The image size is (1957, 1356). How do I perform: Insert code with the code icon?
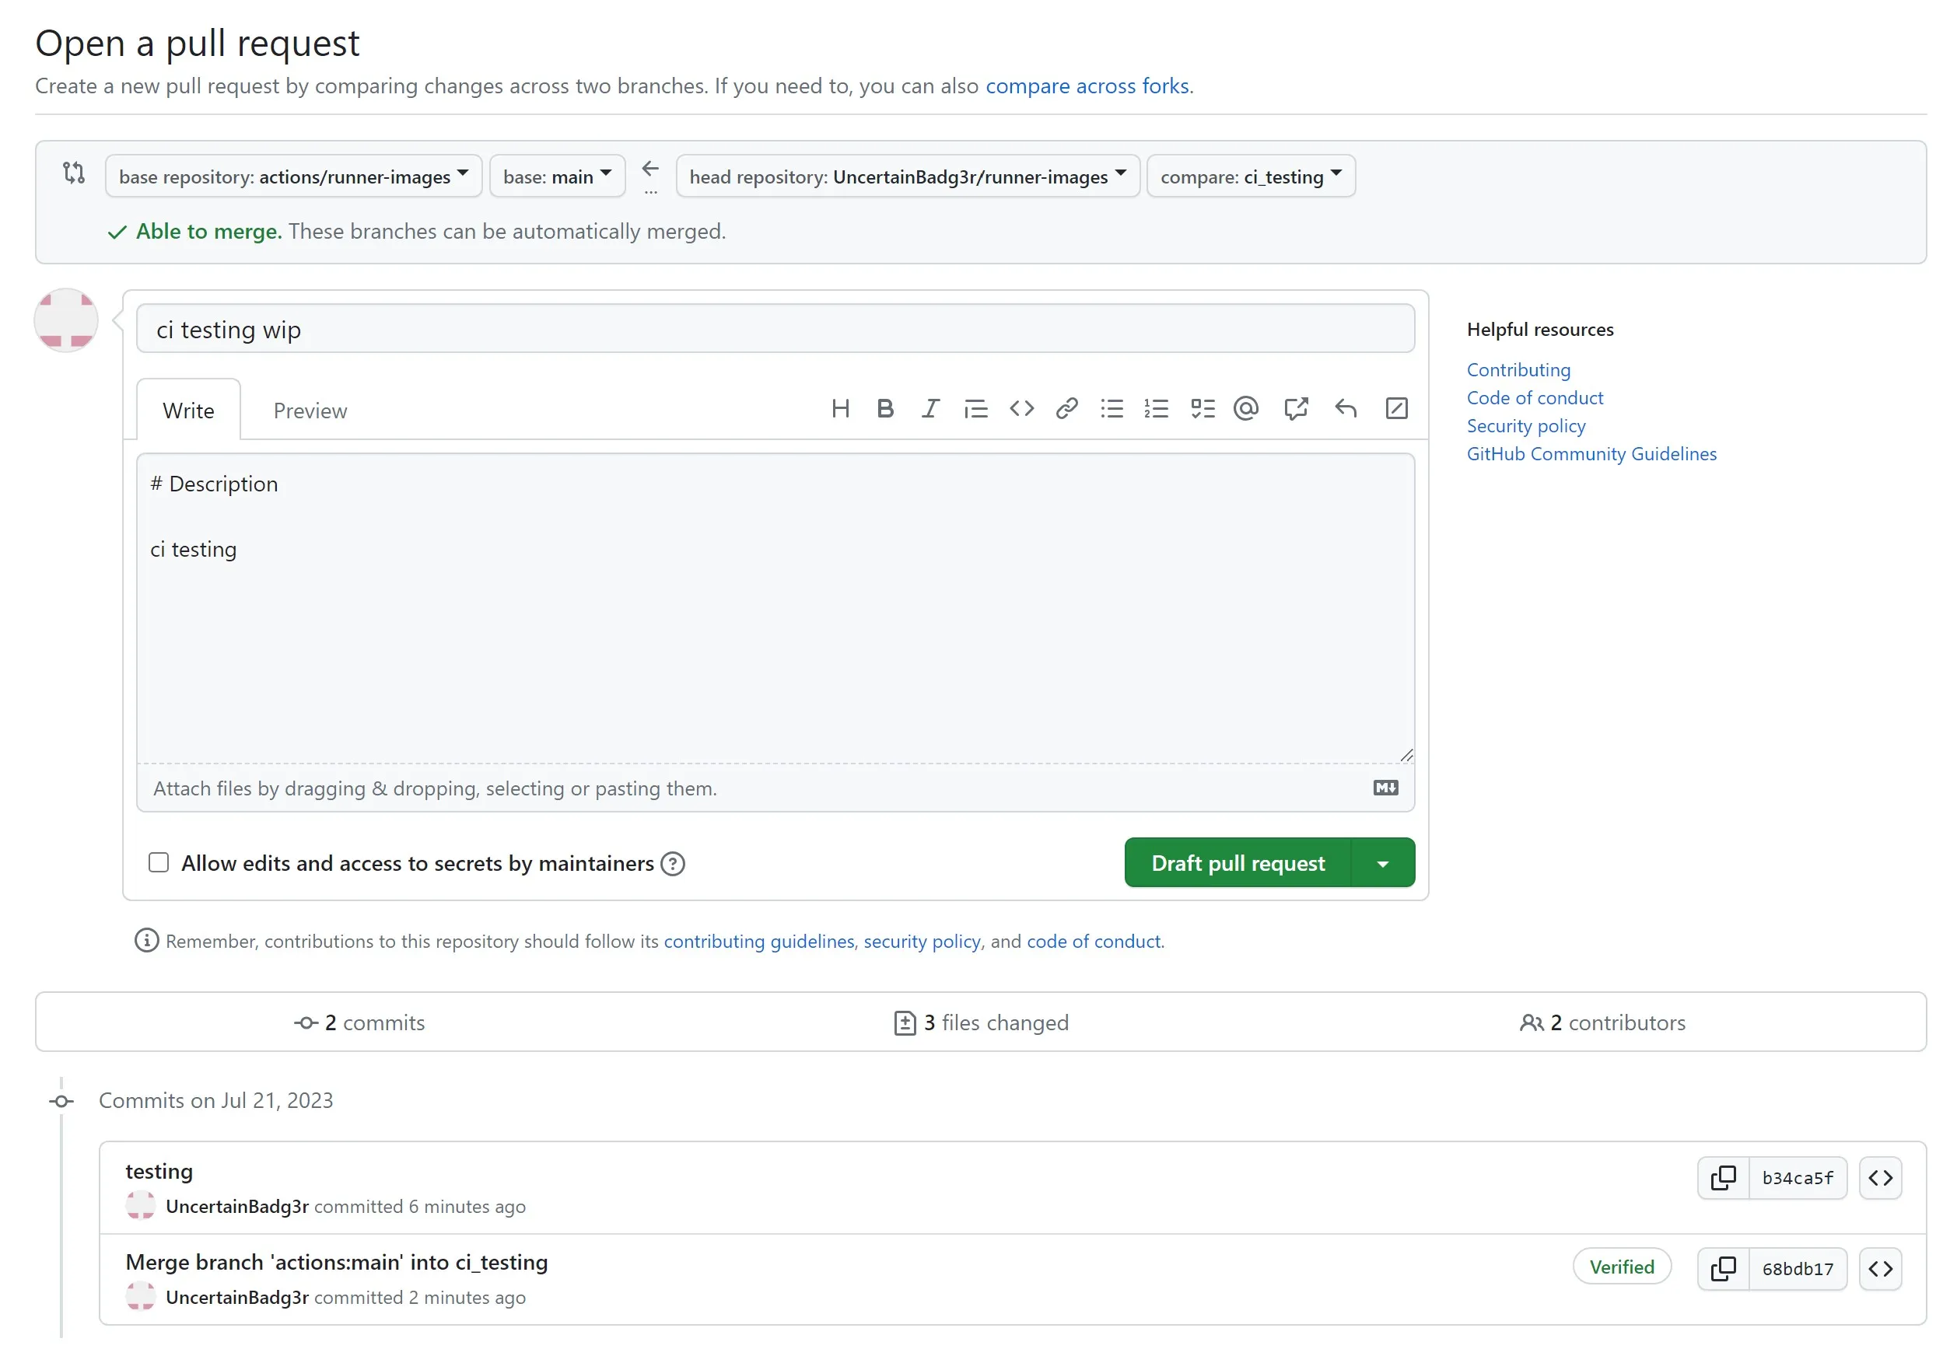[x=1021, y=409]
